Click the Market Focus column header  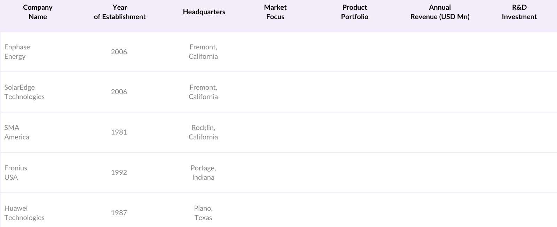coord(275,12)
